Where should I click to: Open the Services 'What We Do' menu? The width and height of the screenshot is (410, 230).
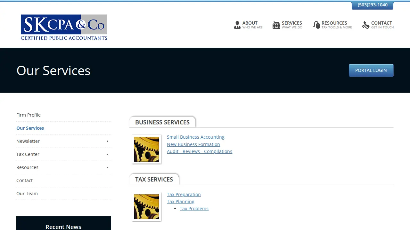tap(287, 25)
